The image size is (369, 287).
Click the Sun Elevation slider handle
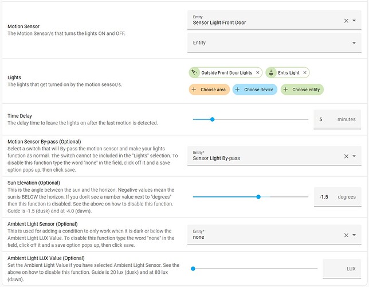click(x=258, y=197)
